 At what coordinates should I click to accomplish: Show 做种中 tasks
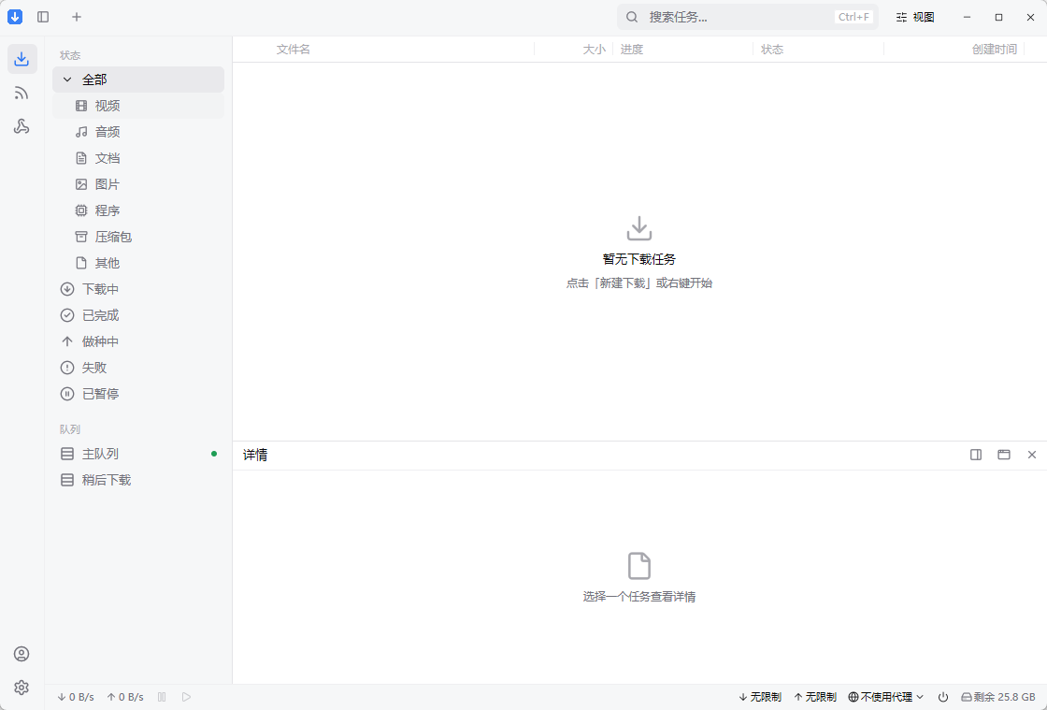pyautogui.click(x=138, y=341)
